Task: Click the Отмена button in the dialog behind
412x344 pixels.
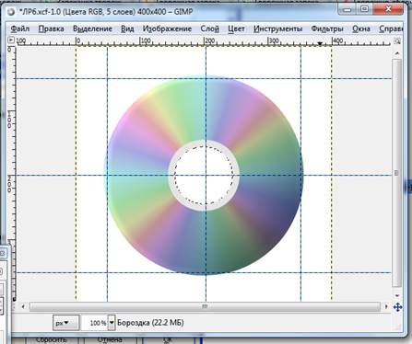Action: tap(110, 340)
